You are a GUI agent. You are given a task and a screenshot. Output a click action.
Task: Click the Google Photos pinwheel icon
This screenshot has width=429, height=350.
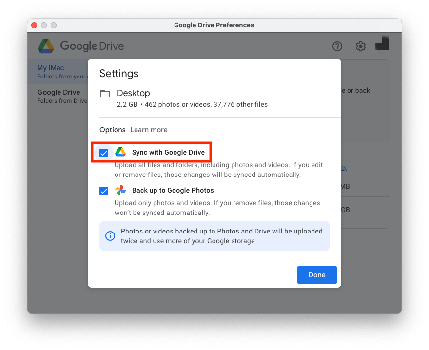(120, 191)
